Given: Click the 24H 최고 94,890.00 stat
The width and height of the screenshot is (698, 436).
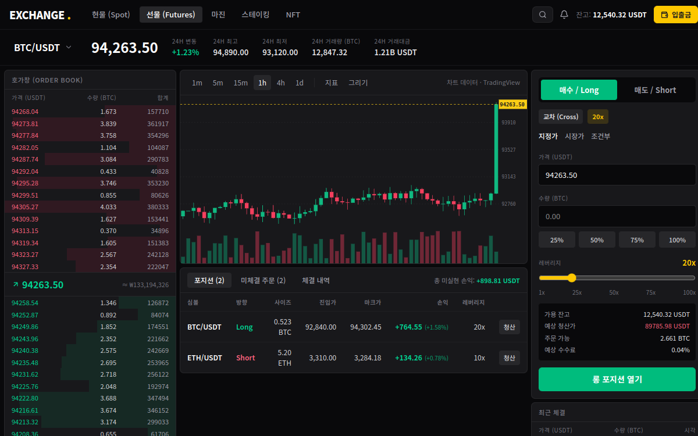Looking at the screenshot, I should tap(230, 48).
